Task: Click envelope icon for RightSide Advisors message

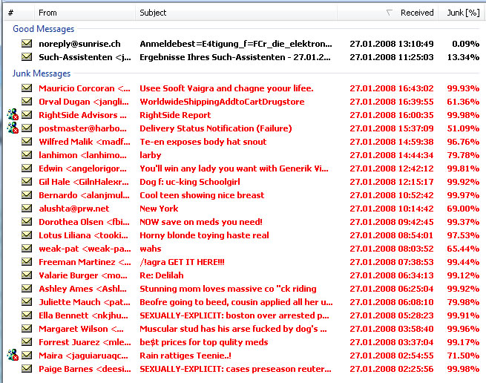Action: point(27,115)
